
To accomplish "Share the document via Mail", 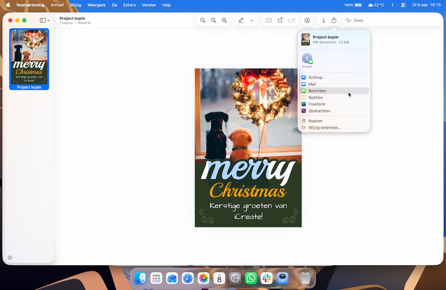I will pos(334,84).
